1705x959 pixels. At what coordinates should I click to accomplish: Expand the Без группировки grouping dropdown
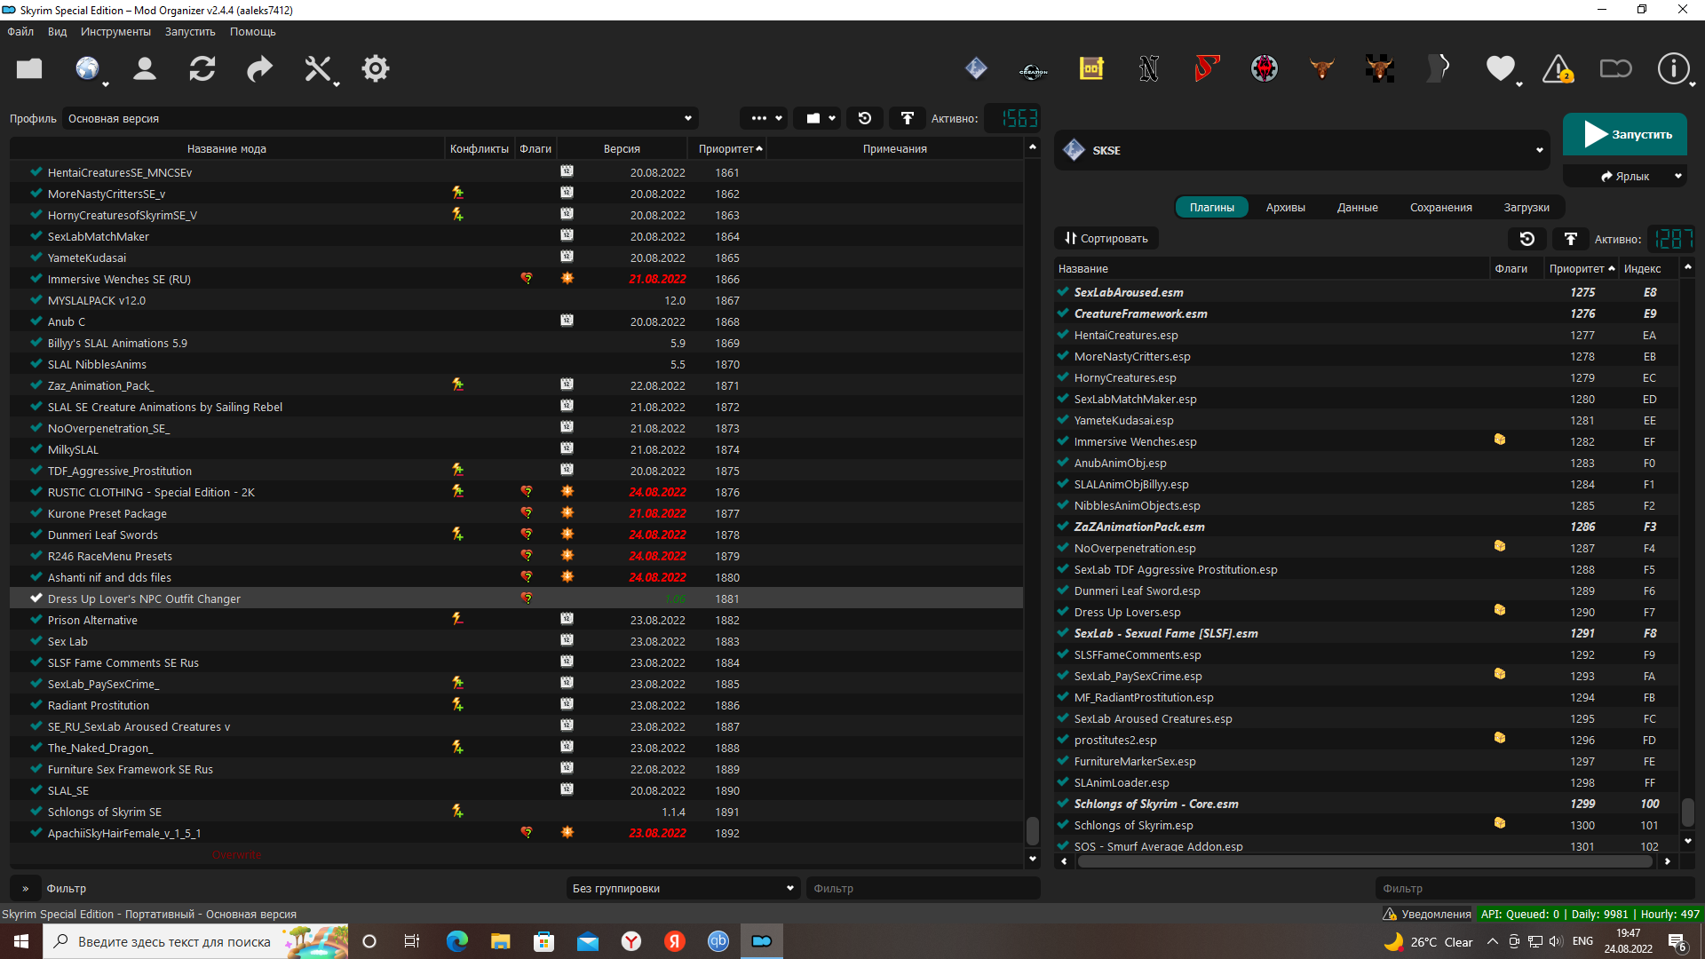(682, 888)
